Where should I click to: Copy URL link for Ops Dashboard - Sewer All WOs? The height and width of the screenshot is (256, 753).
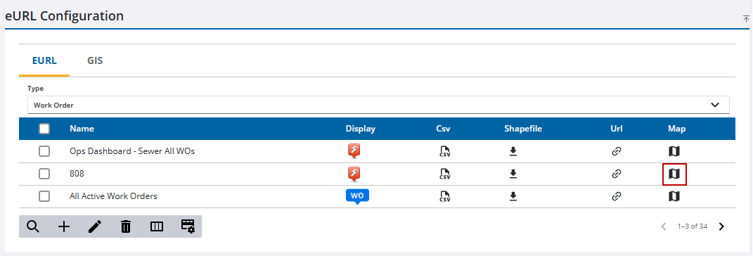(617, 151)
